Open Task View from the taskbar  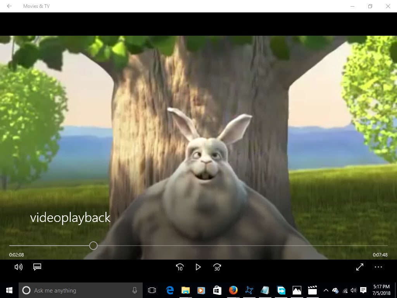[152, 290]
